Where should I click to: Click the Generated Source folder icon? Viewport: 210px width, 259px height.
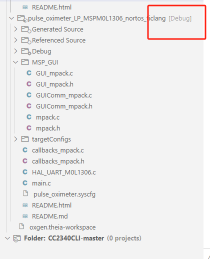(x=26, y=29)
